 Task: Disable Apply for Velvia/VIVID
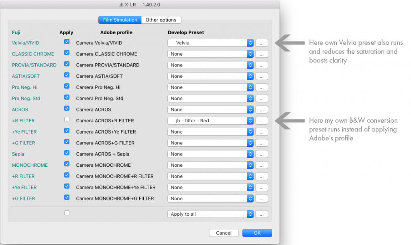tap(67, 41)
